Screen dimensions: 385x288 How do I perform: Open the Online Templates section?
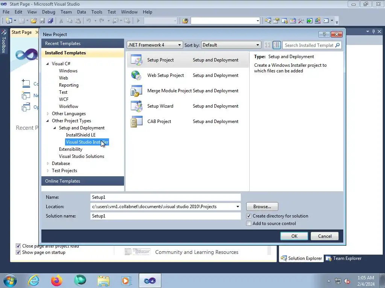[83, 181]
